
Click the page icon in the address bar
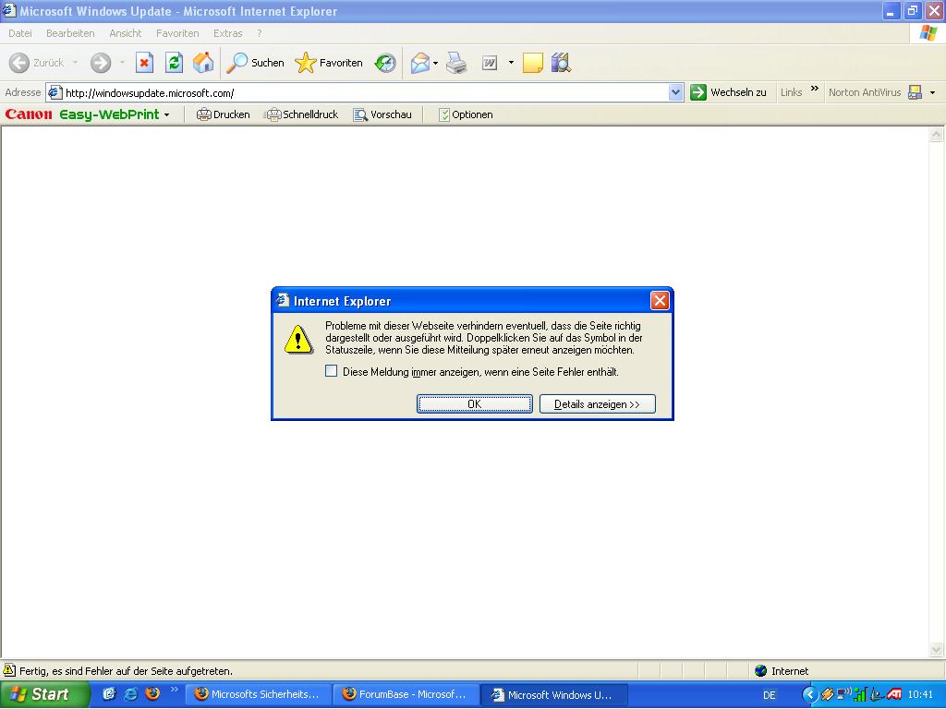(x=55, y=92)
